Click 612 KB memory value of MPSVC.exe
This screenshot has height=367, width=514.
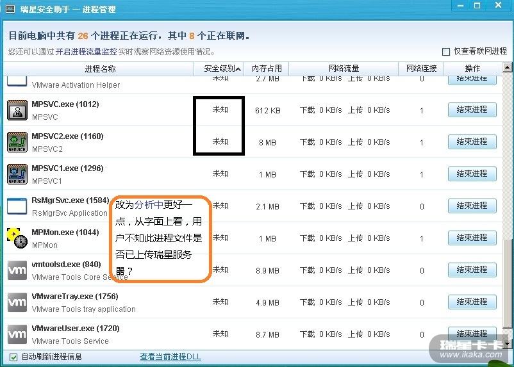point(267,111)
